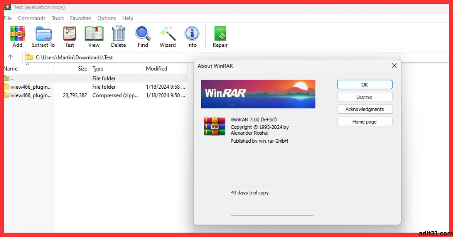Sort files by Name column header

[x=11, y=69]
